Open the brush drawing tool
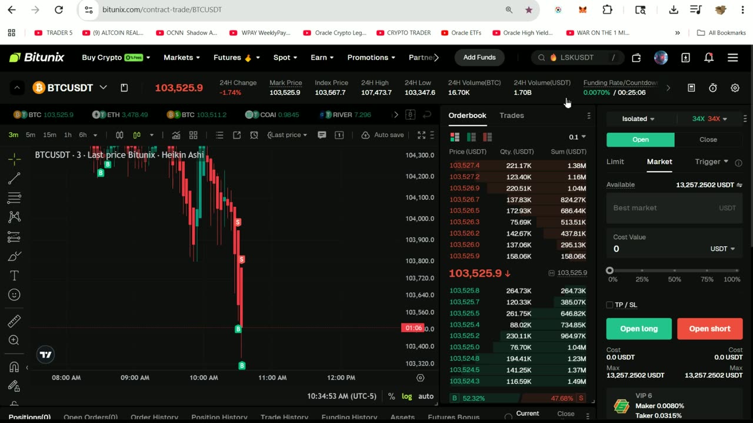 [14, 256]
